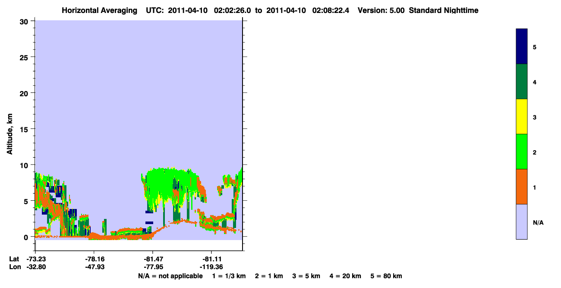Screen dimensions: 561x288
Task: Click legend text '1 = 1/3 km'
Action: (x=229, y=276)
